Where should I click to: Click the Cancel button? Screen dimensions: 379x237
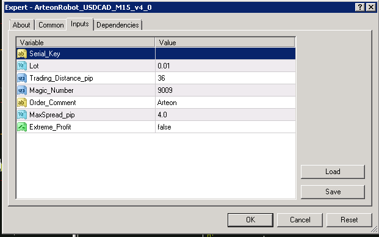[300, 220]
